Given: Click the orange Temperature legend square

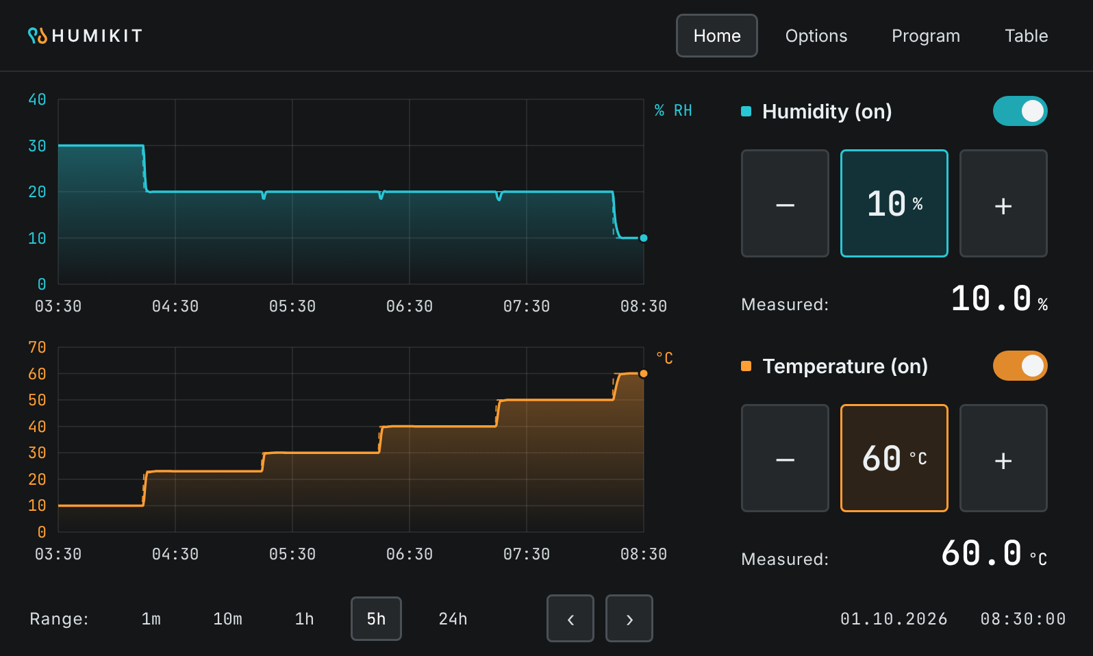Looking at the screenshot, I should [746, 366].
